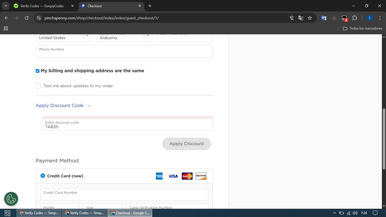Screen dimensions: 386x217
Task: Click the Discover card logo
Action: pos(201,176)
